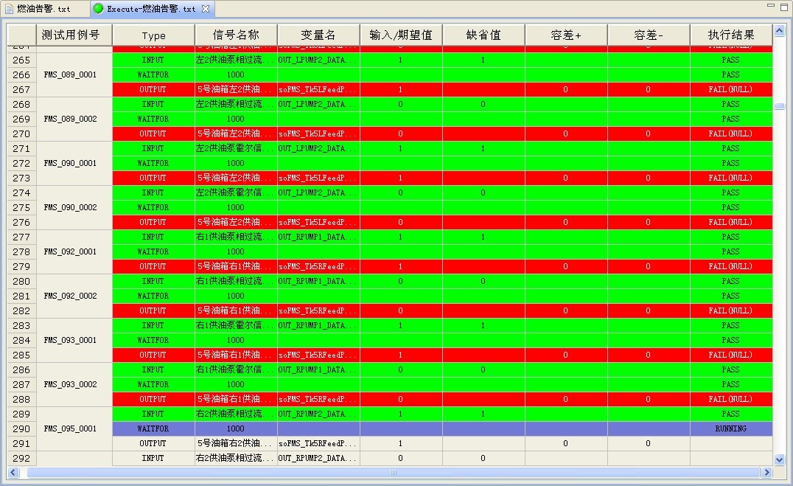Image resolution: width=793 pixels, height=486 pixels.
Task: Click the RUNNING result in row 290
Action: 730,428
